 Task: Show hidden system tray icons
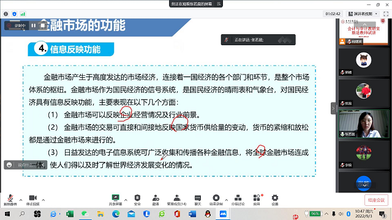click(x=326, y=214)
